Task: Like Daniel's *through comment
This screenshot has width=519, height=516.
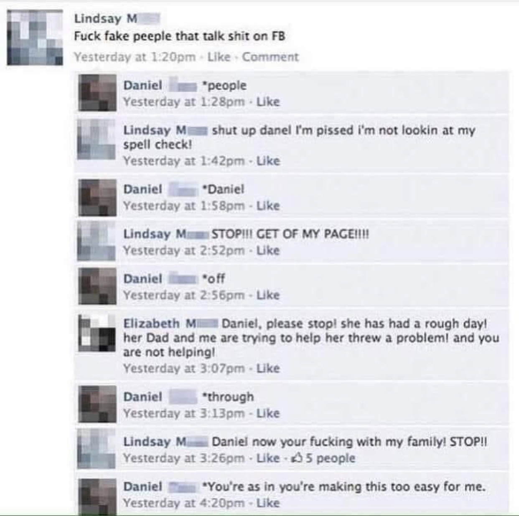Action: point(268,413)
